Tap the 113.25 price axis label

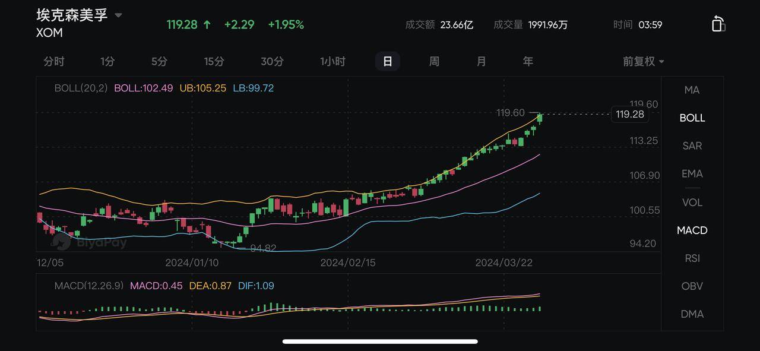pyautogui.click(x=644, y=141)
